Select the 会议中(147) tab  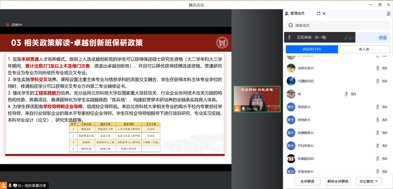pyautogui.click(x=312, y=49)
